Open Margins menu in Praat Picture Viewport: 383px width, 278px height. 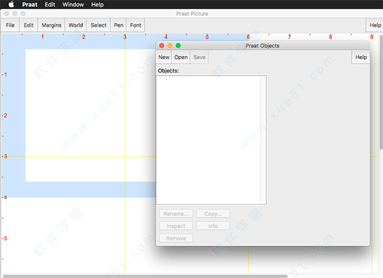pos(51,25)
